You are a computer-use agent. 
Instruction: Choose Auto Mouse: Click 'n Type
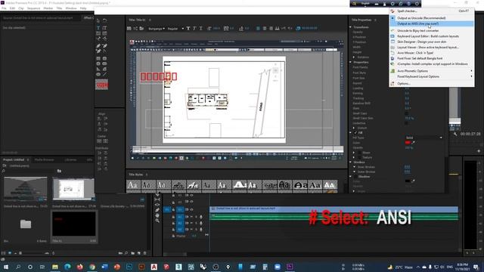tap(432, 53)
